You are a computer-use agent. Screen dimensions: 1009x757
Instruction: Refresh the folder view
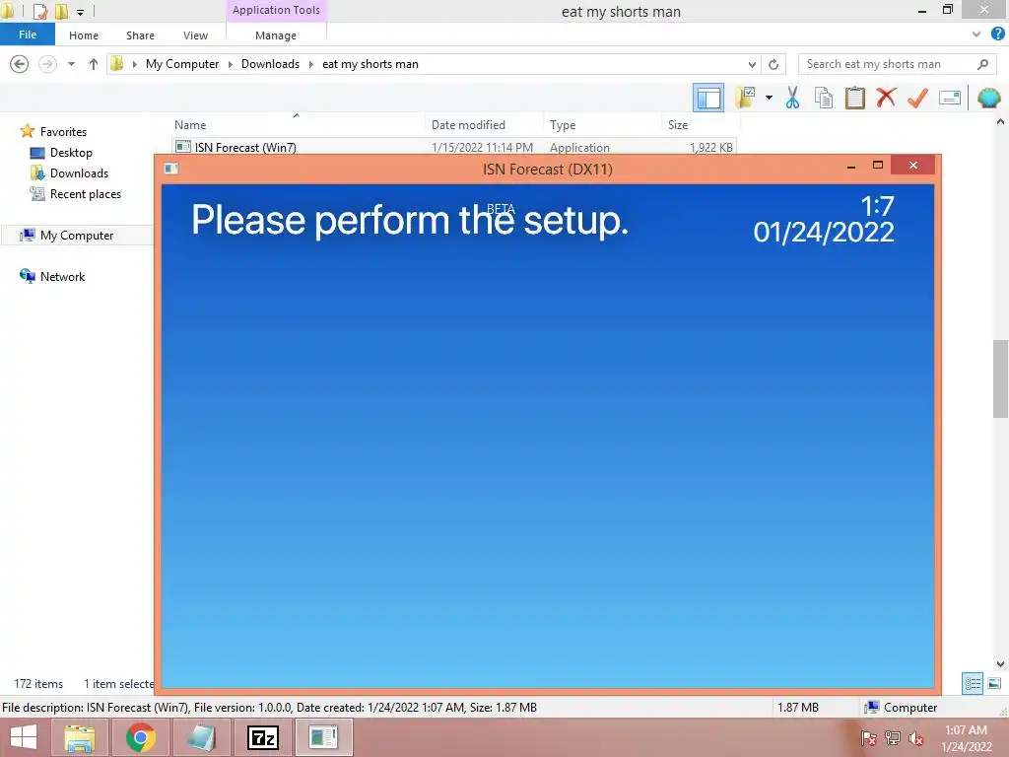pos(774,64)
